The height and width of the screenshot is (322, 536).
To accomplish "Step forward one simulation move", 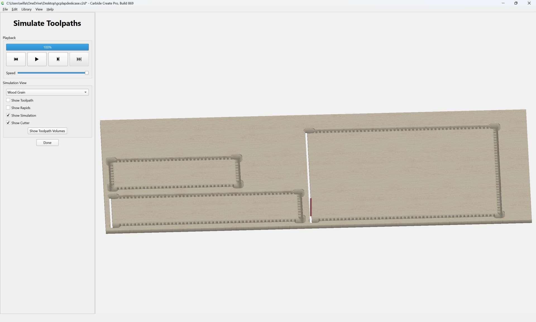I will (58, 59).
